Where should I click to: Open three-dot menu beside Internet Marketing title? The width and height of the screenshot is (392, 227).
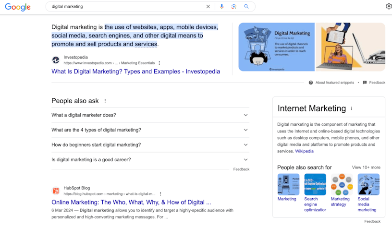[352, 108]
